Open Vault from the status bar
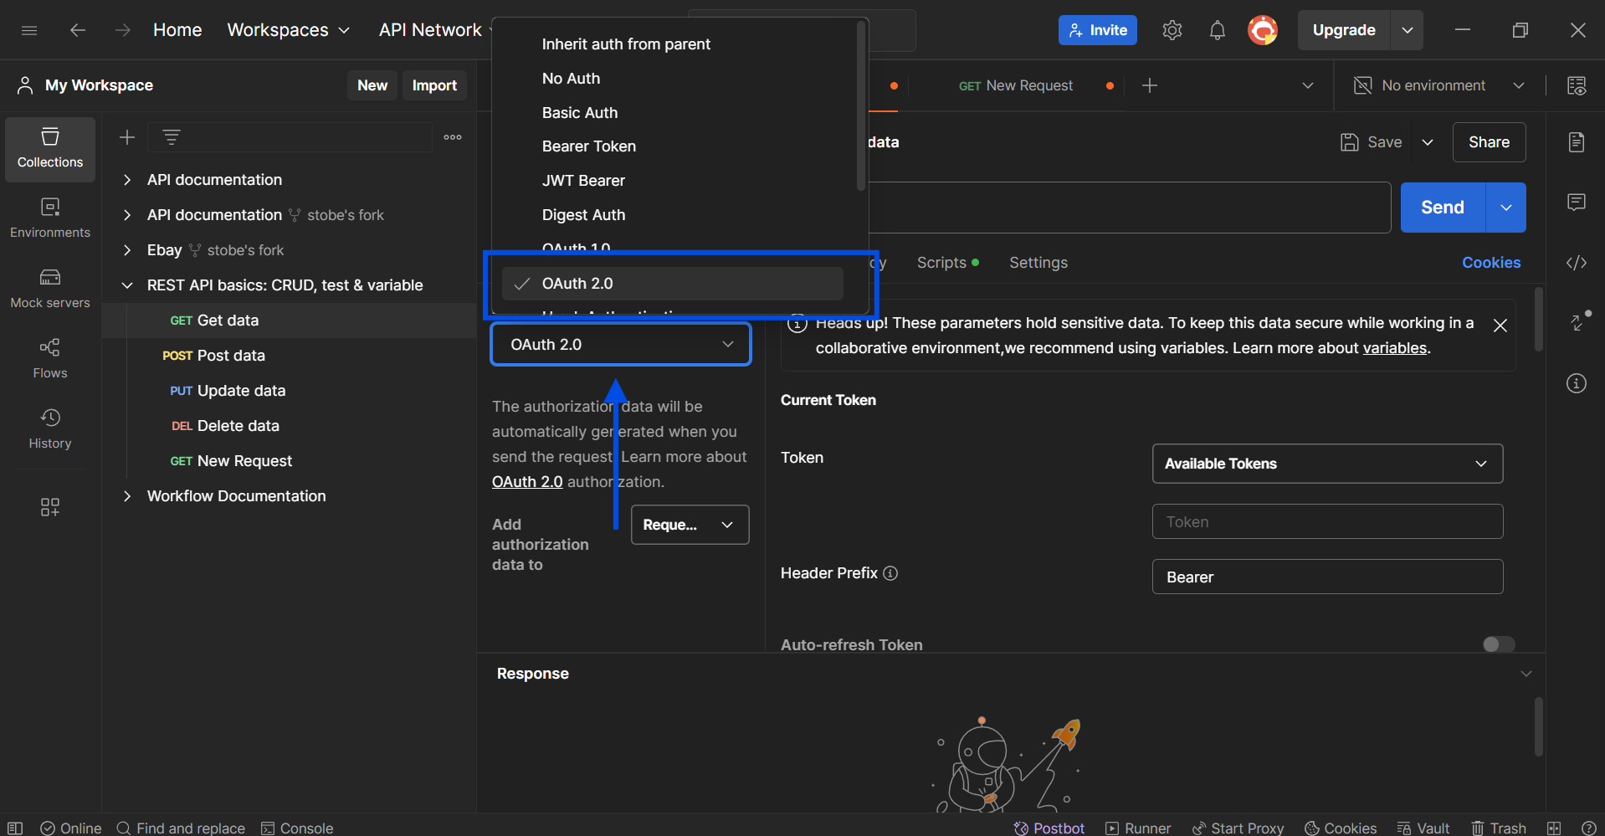 [x=1423, y=828]
